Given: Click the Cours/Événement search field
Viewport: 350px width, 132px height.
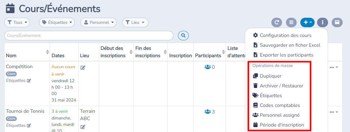Looking at the screenshot, I should coord(89,35).
